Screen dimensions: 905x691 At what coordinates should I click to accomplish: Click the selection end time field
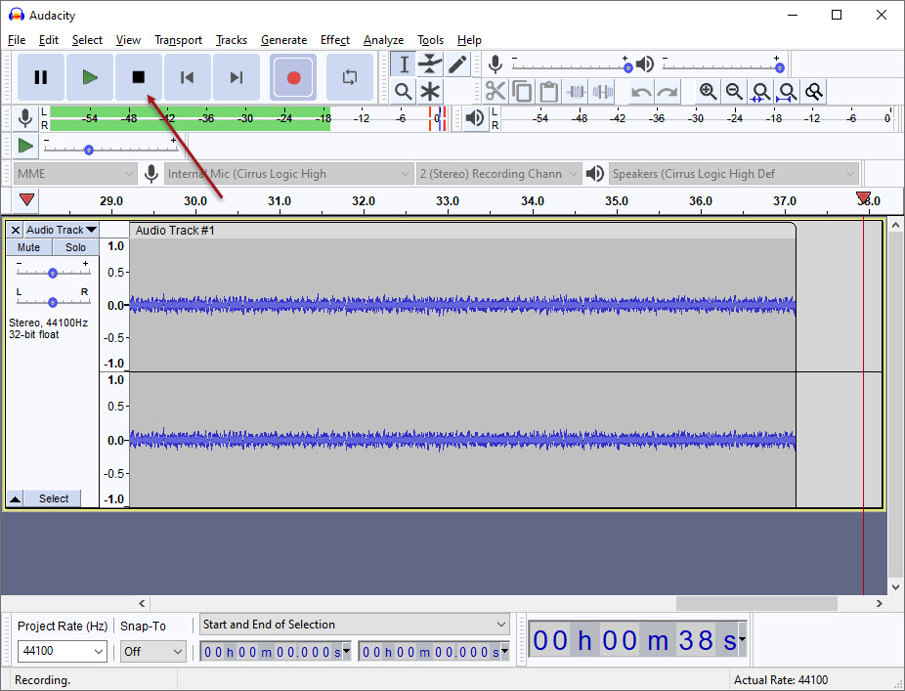[x=434, y=652]
